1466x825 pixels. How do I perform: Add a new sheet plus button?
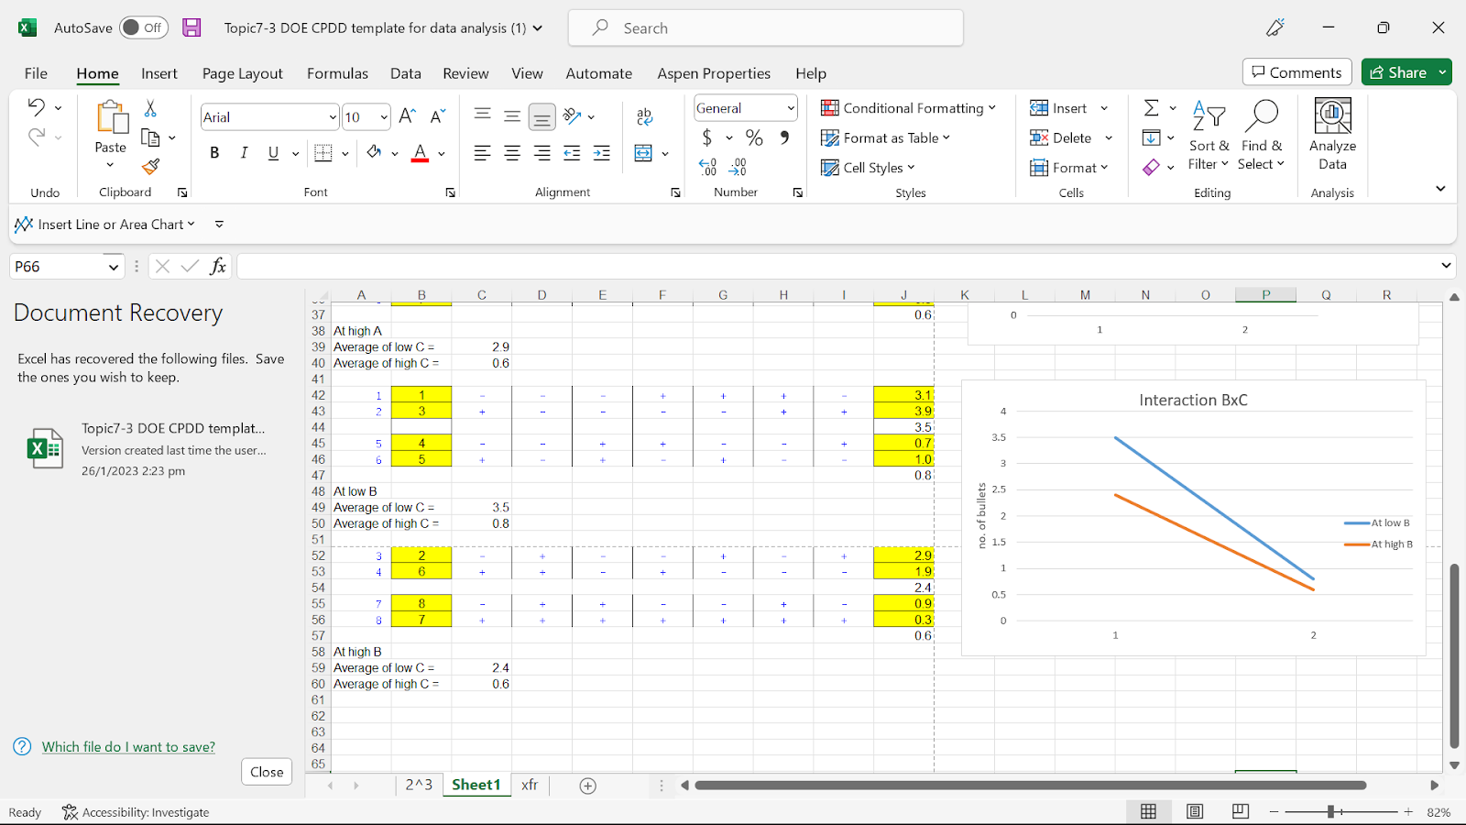588,786
